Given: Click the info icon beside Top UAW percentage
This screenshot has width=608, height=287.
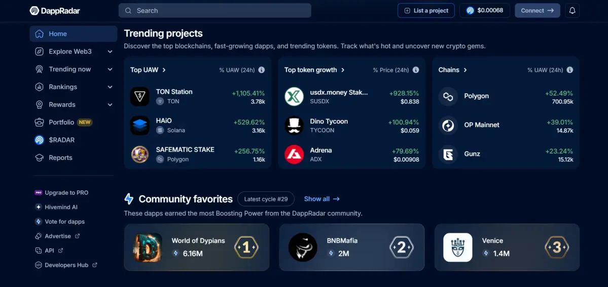Looking at the screenshot, I should click(x=262, y=70).
